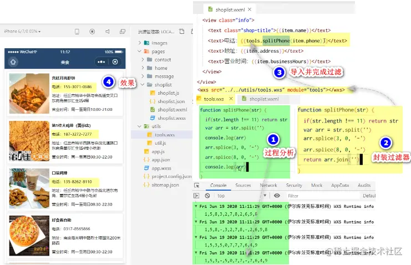Viewport: 411px width, 265px height.
Task: Click the contact folder icon
Action: pos(150,60)
